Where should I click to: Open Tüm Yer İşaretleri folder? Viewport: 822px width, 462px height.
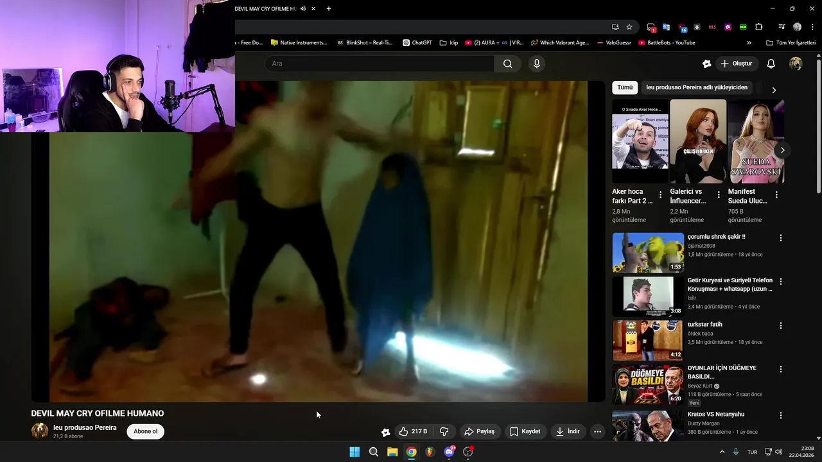[x=791, y=43]
